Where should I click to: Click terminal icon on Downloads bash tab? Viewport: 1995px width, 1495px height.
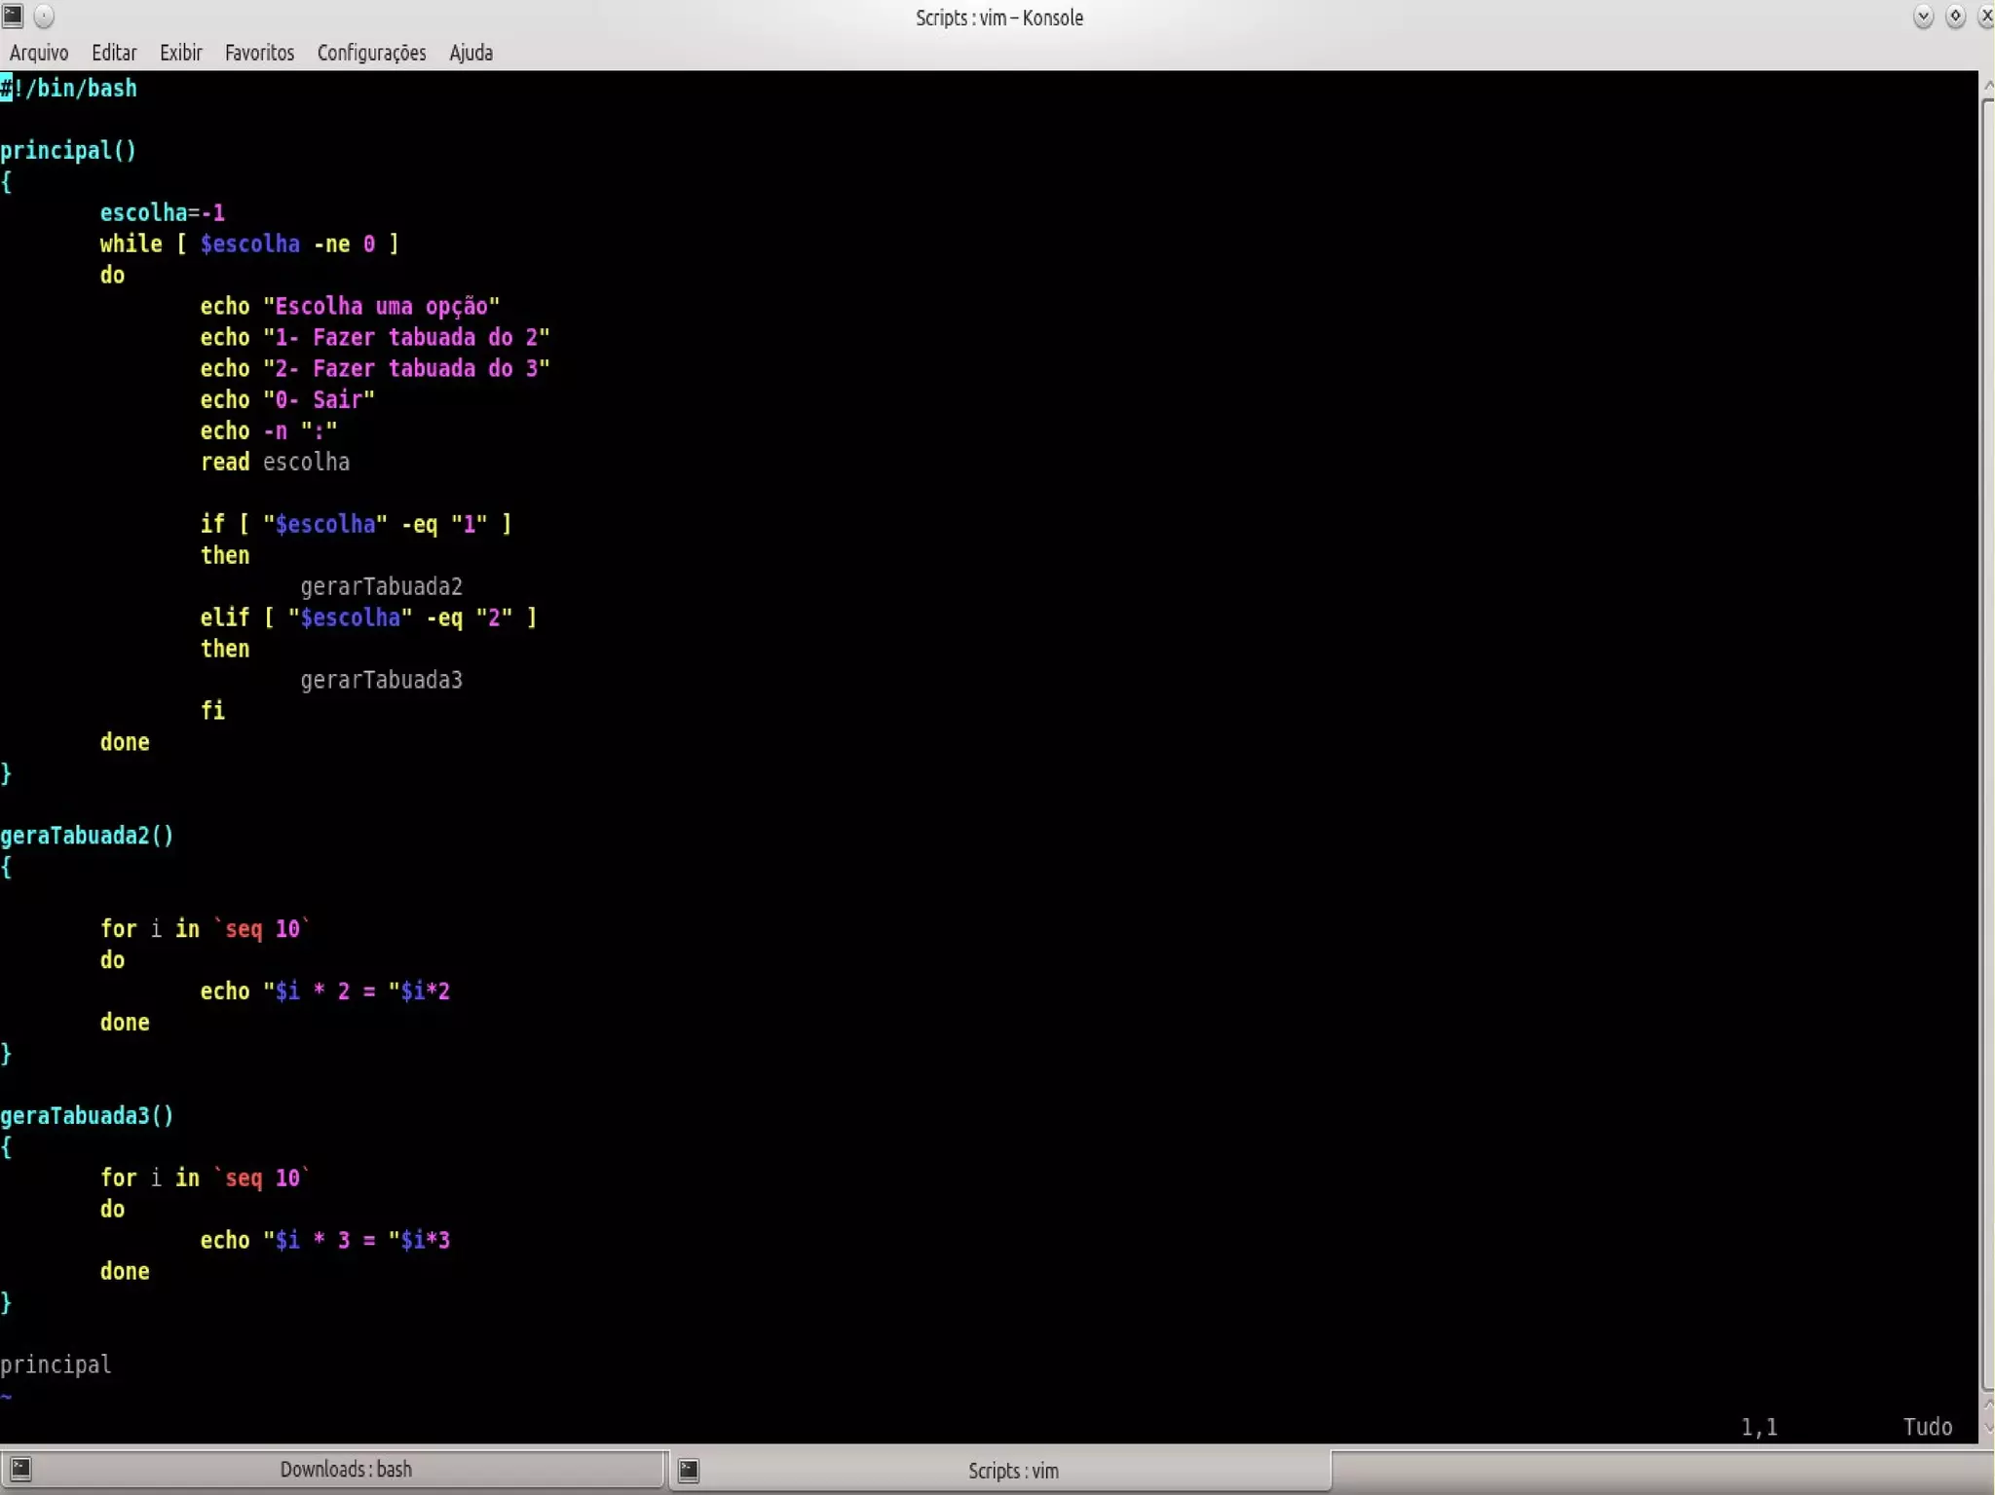21,1469
